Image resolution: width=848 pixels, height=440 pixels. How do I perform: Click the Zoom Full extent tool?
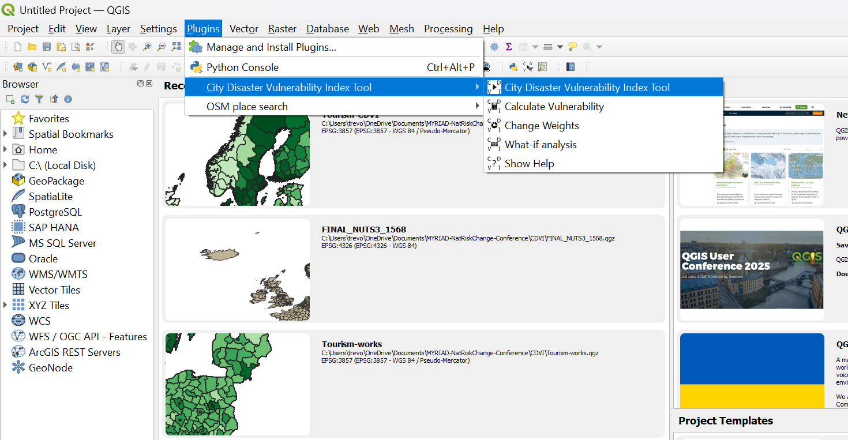pos(176,47)
